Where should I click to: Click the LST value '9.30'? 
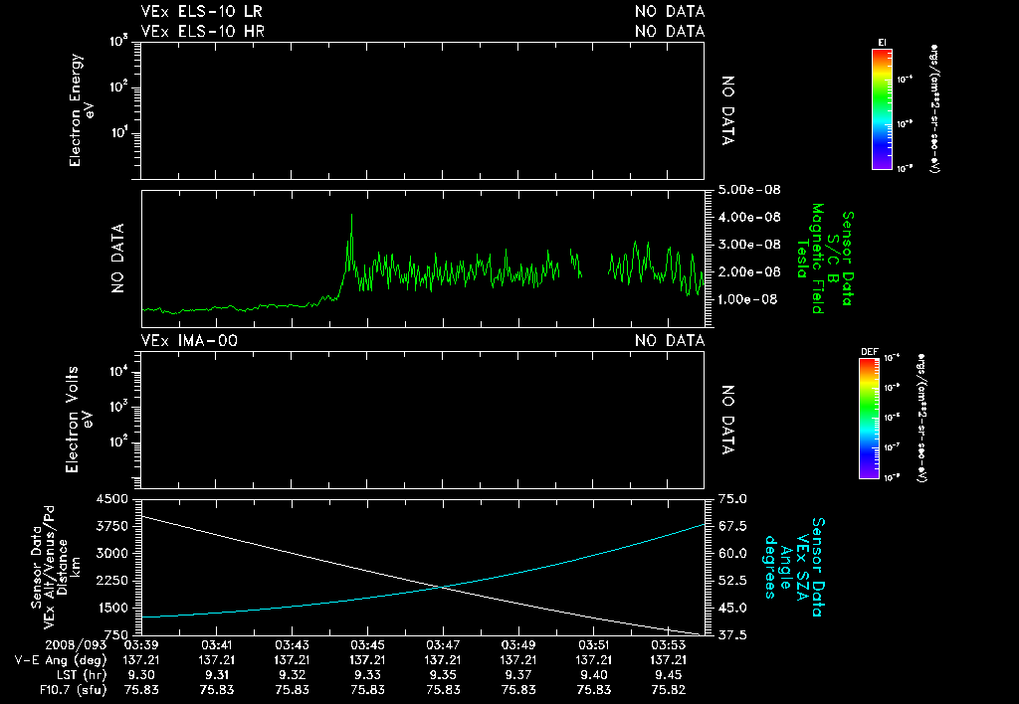[141, 675]
